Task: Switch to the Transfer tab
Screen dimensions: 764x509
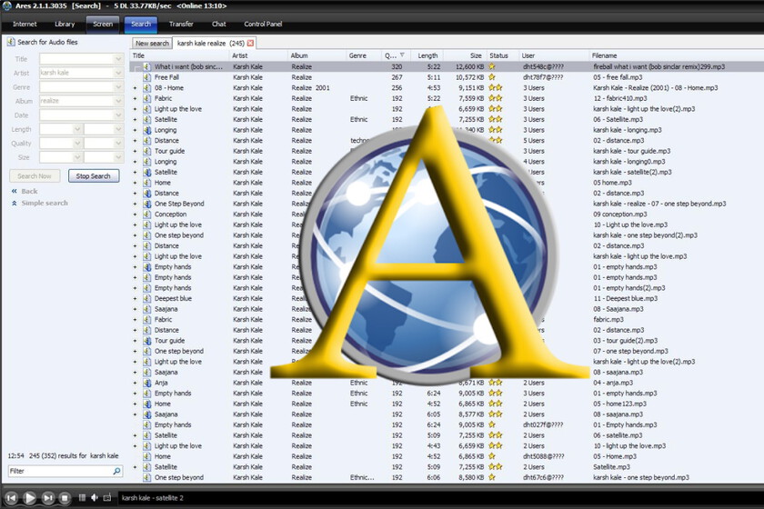Action: pos(181,24)
